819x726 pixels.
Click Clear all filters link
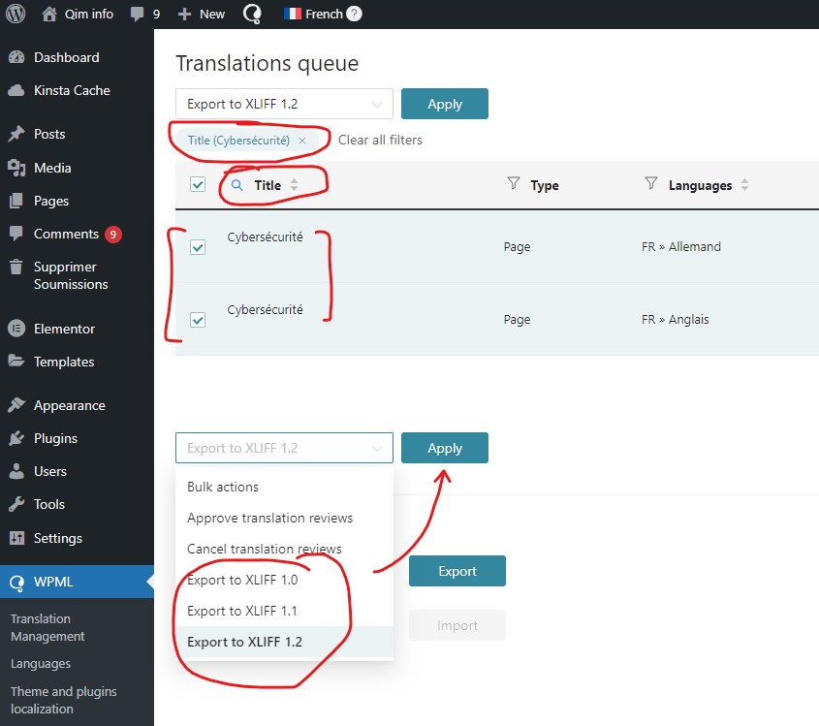[380, 140]
